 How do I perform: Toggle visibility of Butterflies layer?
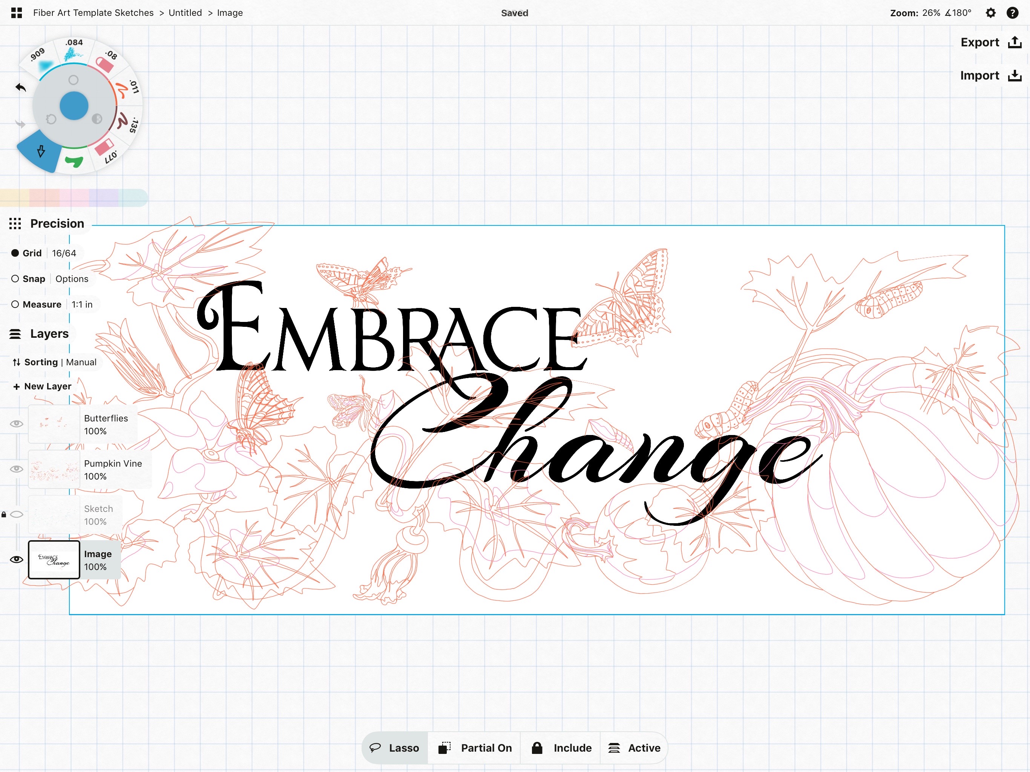point(17,424)
